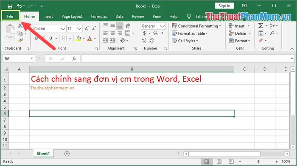Toggle Align Right
297x166 pixels.
[120, 33]
